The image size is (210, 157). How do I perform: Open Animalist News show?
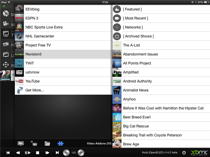161,90
